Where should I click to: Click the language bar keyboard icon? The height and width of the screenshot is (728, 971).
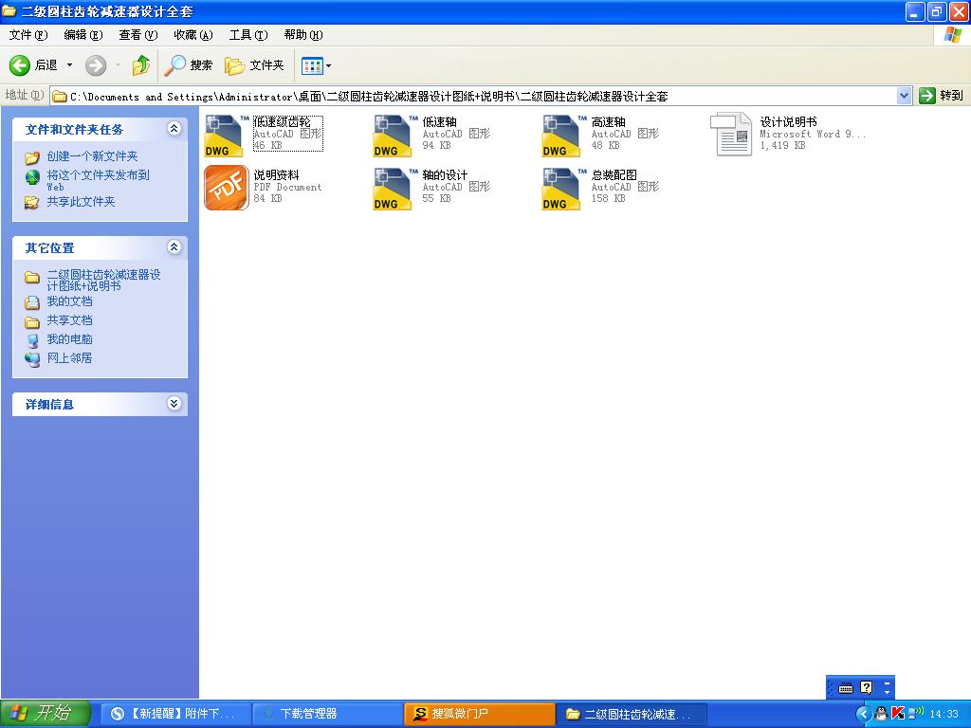point(845,688)
